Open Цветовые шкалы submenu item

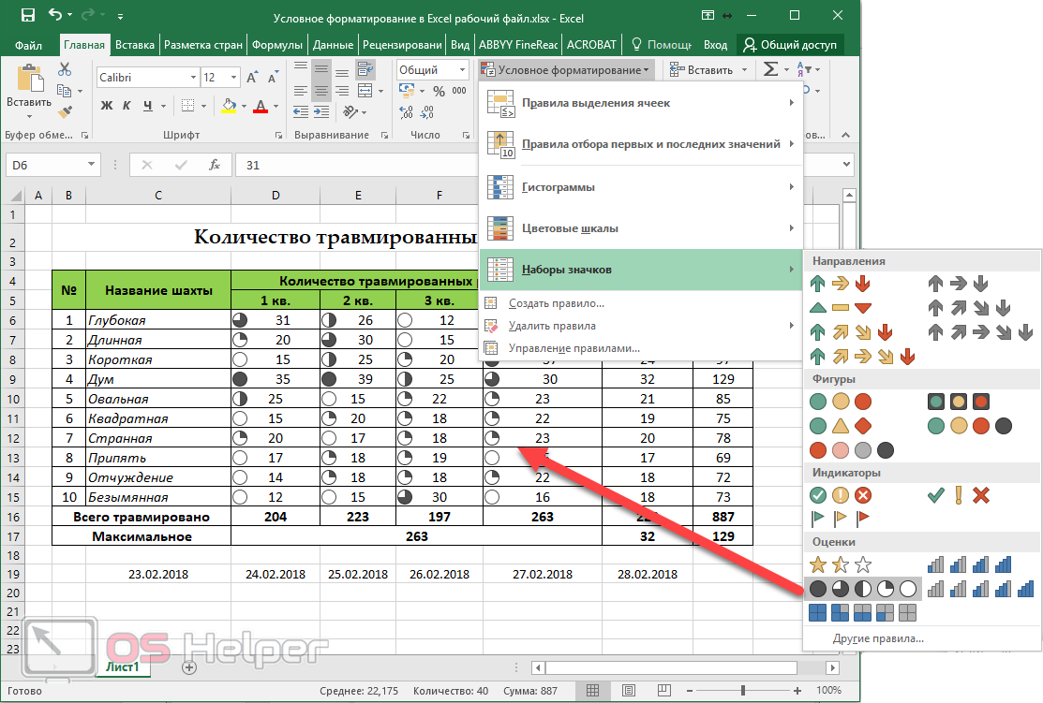641,228
